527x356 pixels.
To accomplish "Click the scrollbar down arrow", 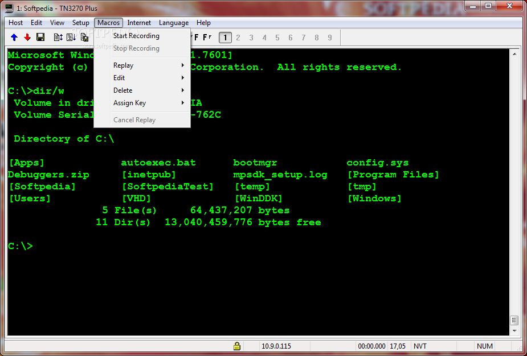I will [514, 331].
